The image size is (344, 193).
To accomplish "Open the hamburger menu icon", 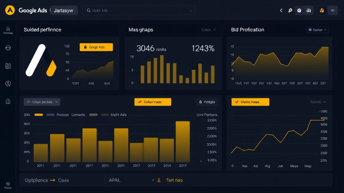I will (x=333, y=10).
